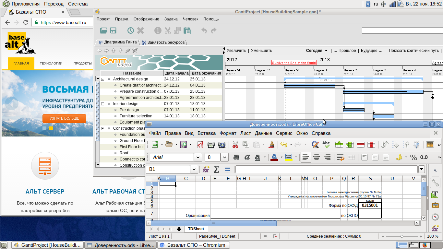443x249 pixels.
Task: Select TDSheet sheet tab in Calc
Action: click(x=196, y=229)
